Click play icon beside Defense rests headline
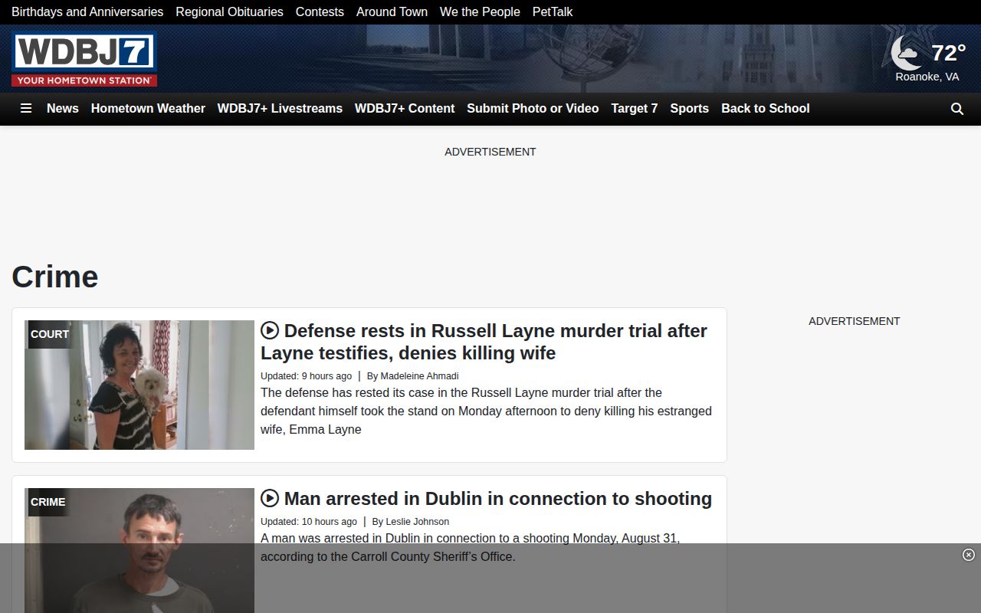981x613 pixels. coord(270,330)
